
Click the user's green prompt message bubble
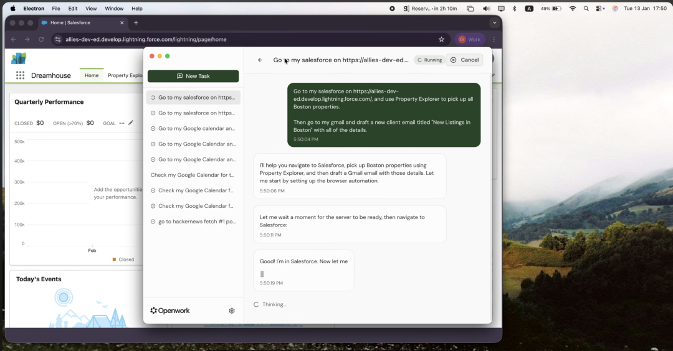pyautogui.click(x=384, y=115)
